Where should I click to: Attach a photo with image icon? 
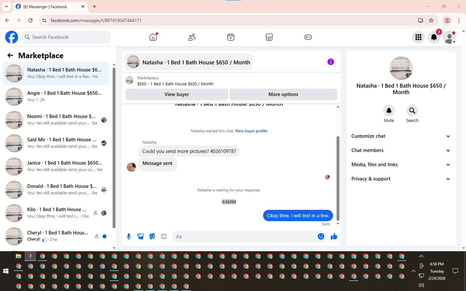tap(140, 236)
